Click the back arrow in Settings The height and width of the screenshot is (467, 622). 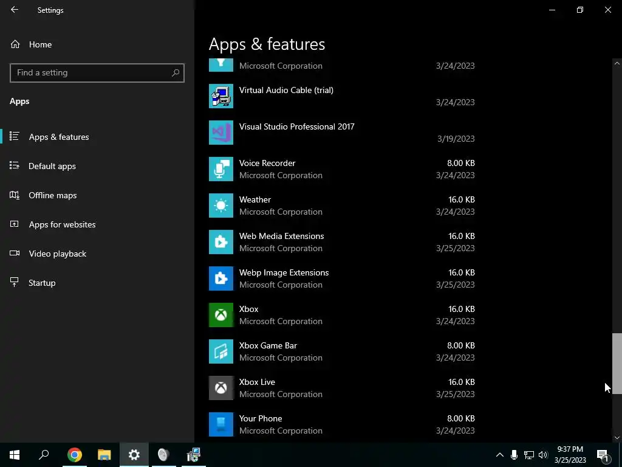pos(15,10)
